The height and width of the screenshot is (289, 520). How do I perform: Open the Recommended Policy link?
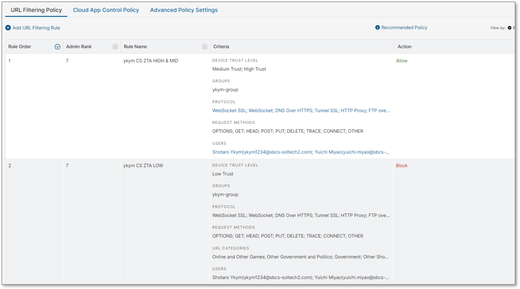404,28
